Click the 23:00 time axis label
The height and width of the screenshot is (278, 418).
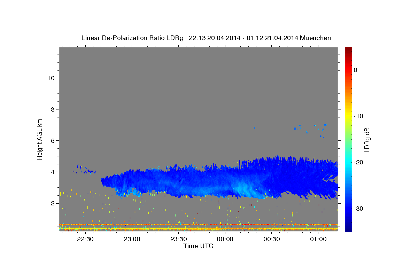pos(132,239)
